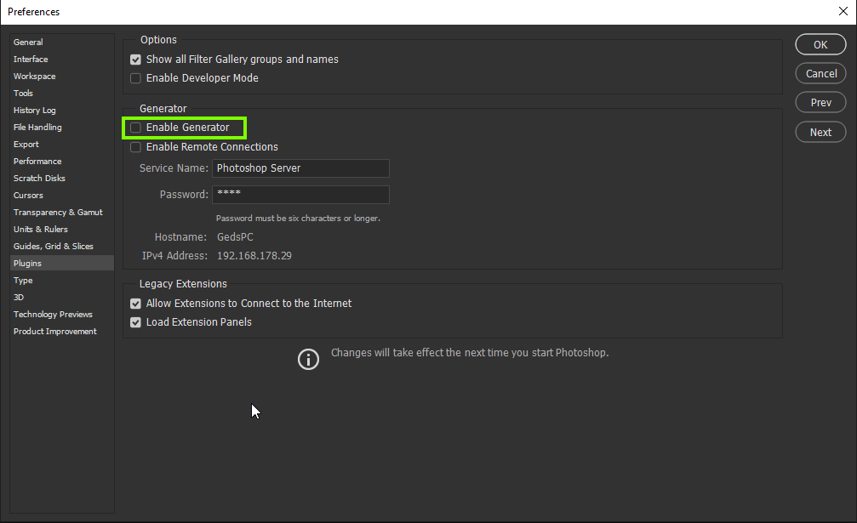Uncheck Load Extension Panels
The image size is (857, 523).
coord(135,322)
